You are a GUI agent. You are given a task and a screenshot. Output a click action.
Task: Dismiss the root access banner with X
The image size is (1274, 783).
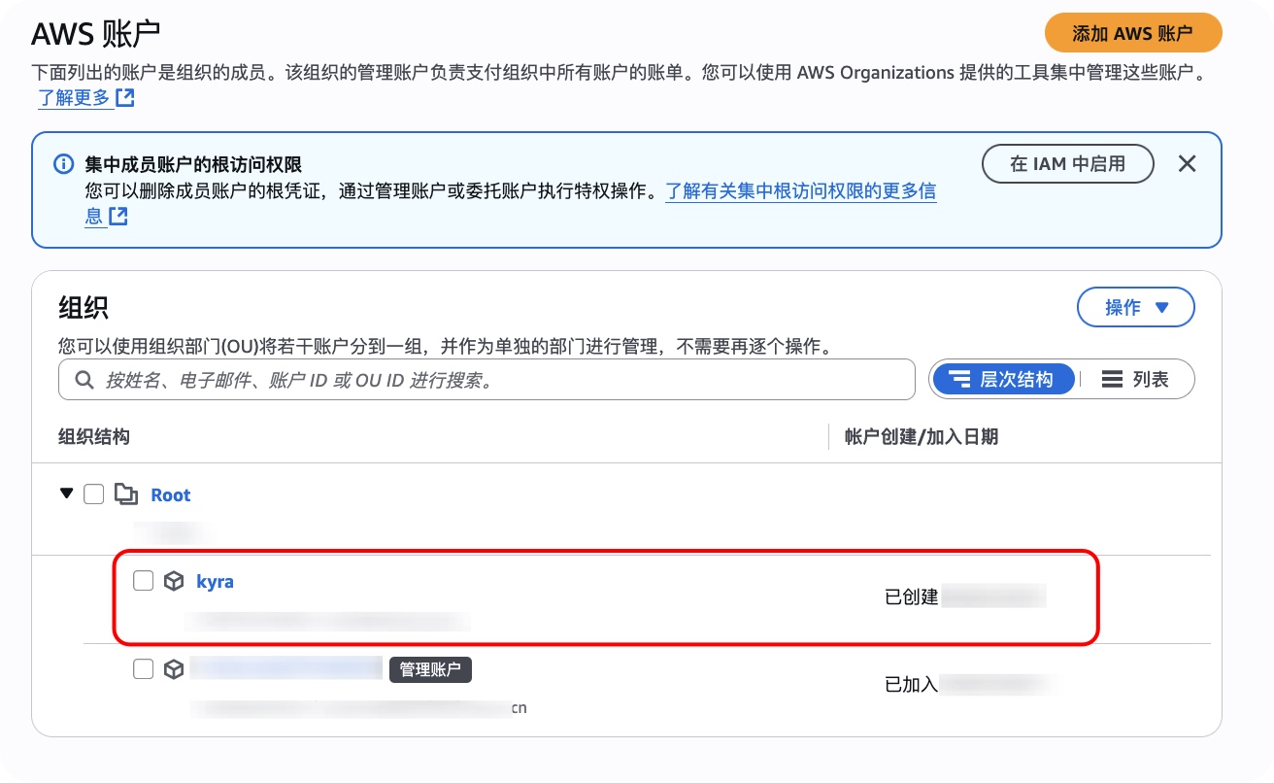point(1187,164)
